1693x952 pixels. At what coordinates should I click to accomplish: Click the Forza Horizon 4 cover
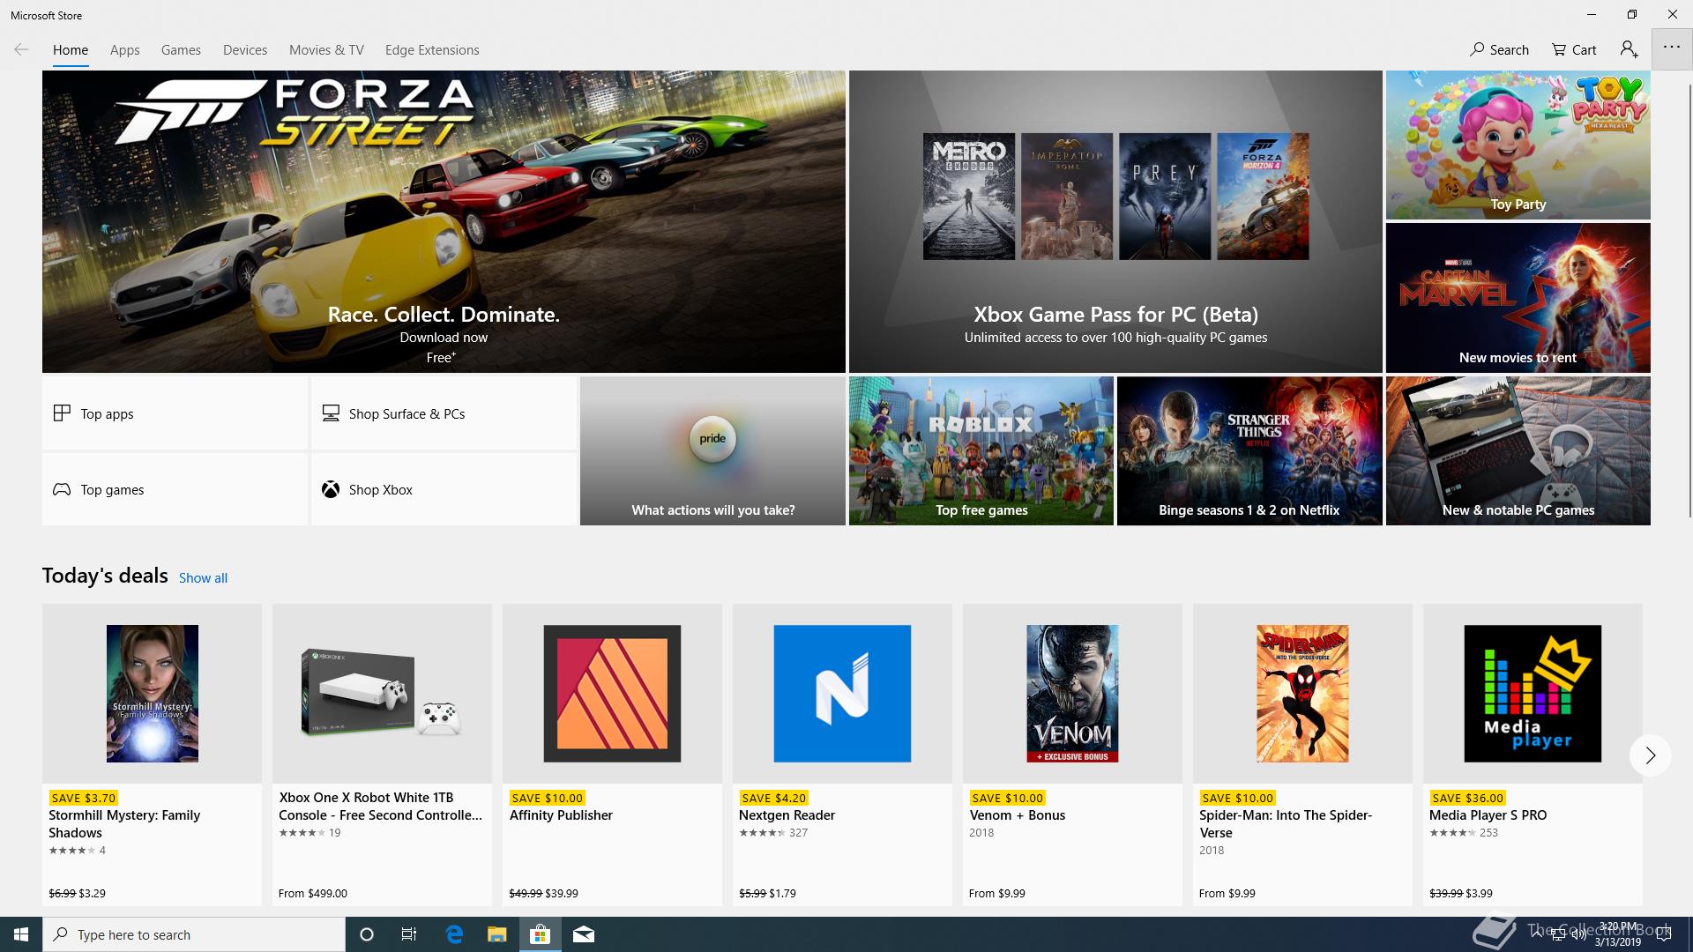pyautogui.click(x=1263, y=197)
